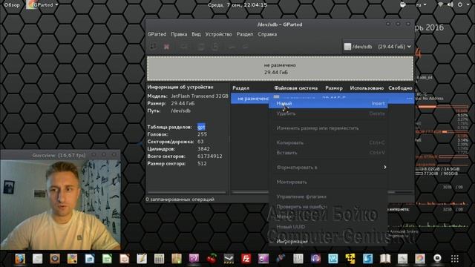Choose Изменить размер или переместить entry
475x267 pixels.
pyautogui.click(x=328, y=128)
